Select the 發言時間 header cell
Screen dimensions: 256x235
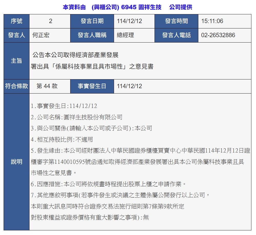pos(177,21)
